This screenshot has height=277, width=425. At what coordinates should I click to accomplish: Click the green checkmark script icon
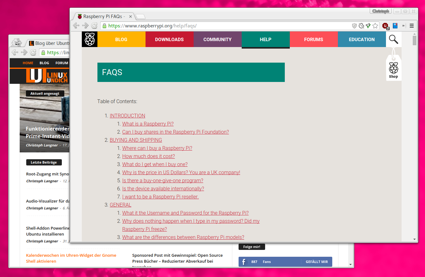[368, 26]
